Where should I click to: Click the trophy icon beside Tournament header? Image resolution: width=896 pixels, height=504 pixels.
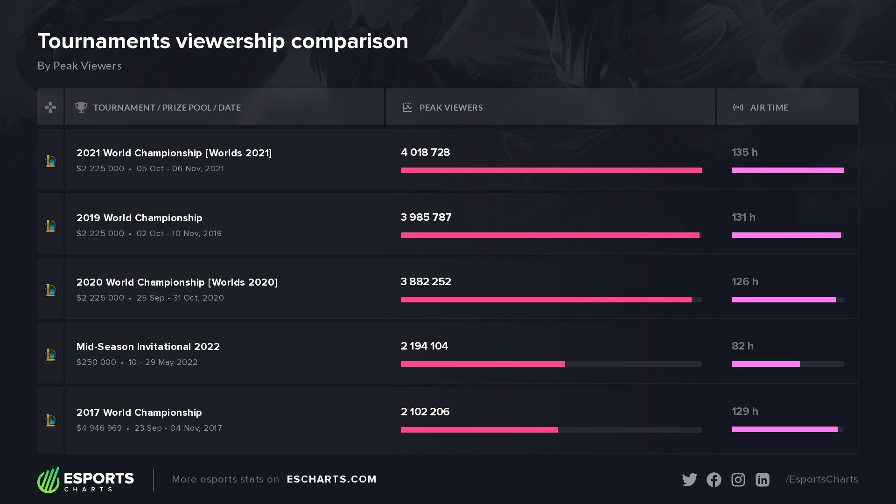coord(81,107)
